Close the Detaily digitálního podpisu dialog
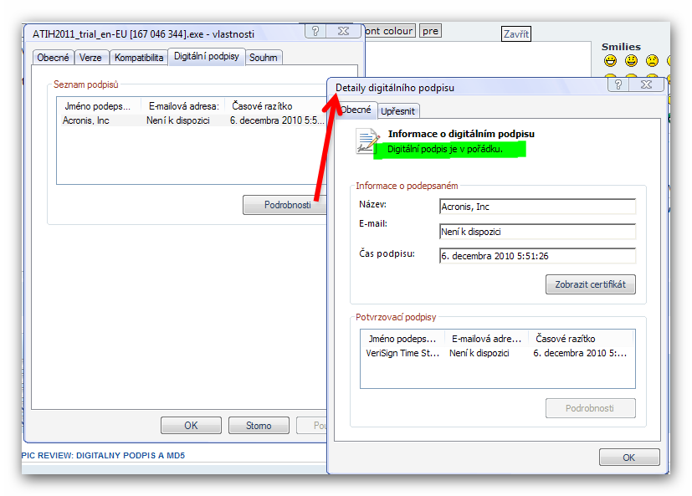This screenshot has width=692, height=496. click(646, 84)
